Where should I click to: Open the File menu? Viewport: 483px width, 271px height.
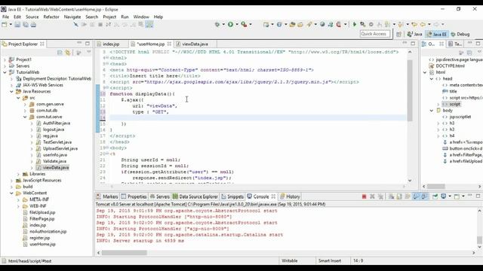5,17
